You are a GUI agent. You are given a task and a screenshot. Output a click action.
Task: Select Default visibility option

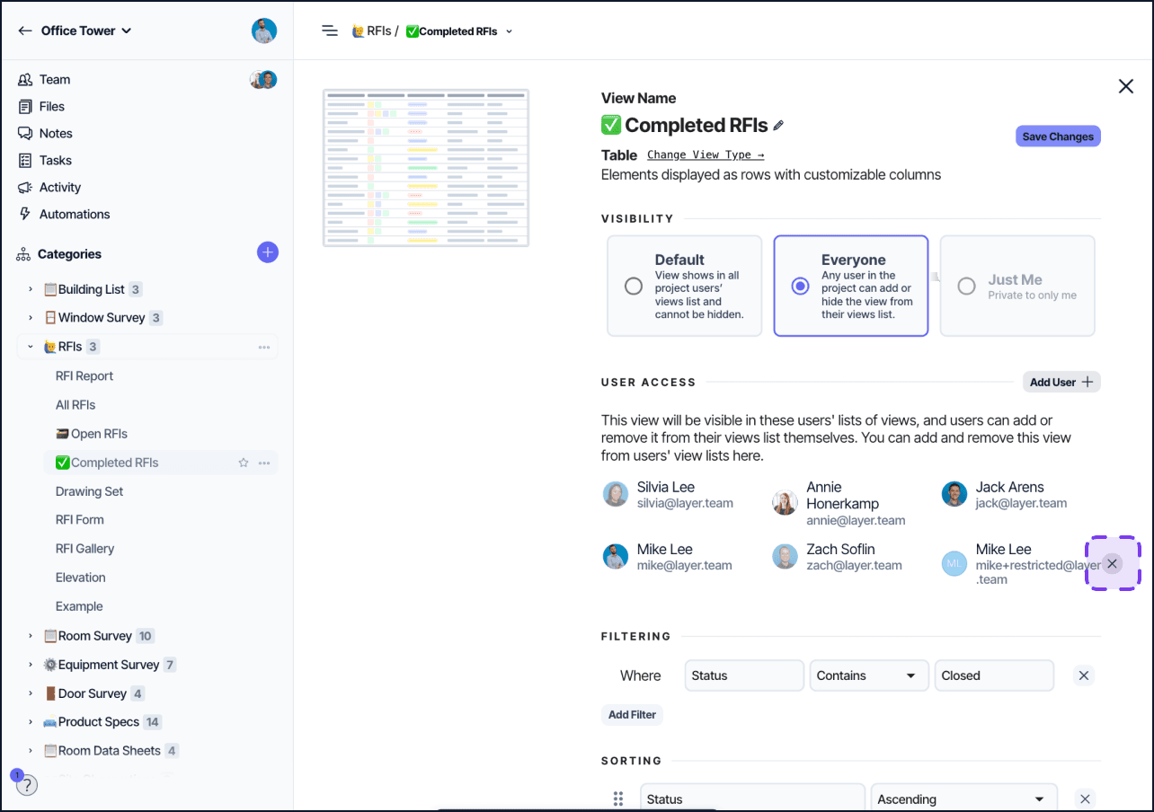[685, 286]
